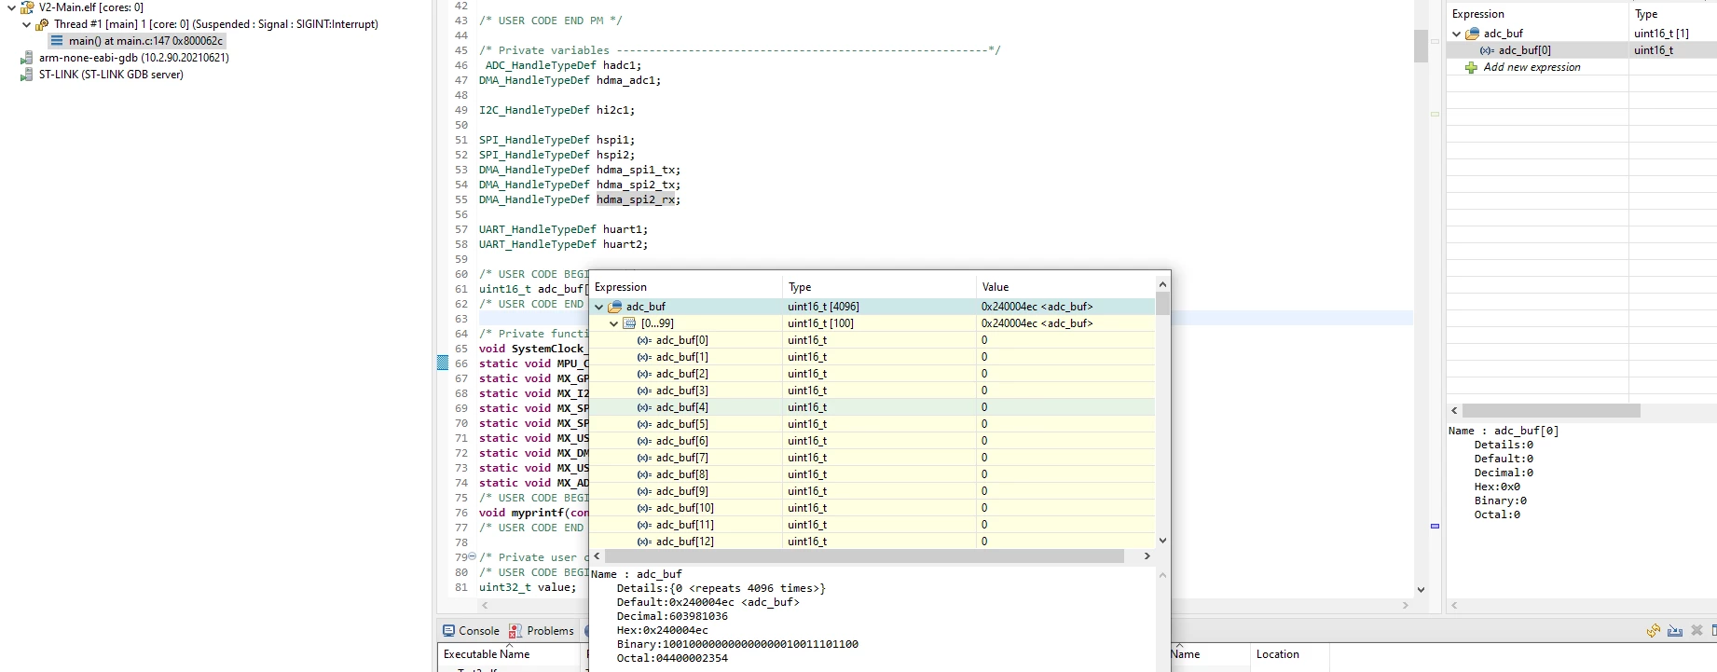Screen dimensions: 1717x672
Task: Click right arrow of popup horizontal scrollbar
Action: [1147, 556]
